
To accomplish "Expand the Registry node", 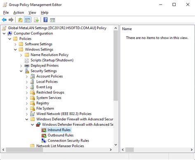I will (27, 103).
